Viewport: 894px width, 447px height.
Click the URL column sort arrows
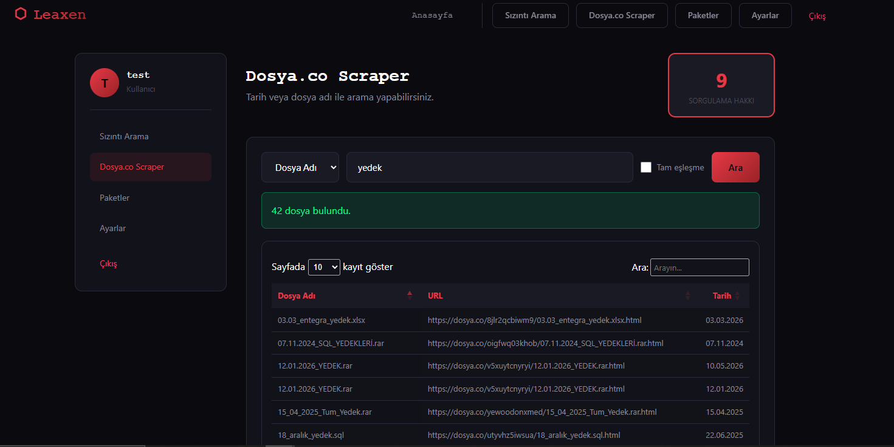click(x=688, y=296)
